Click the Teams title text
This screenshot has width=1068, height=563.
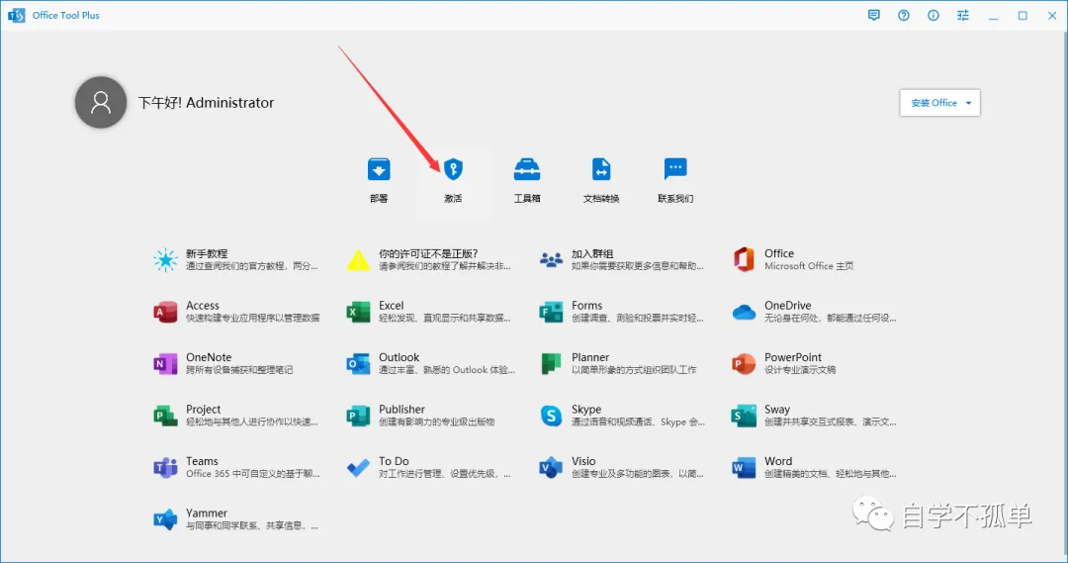coord(203,461)
